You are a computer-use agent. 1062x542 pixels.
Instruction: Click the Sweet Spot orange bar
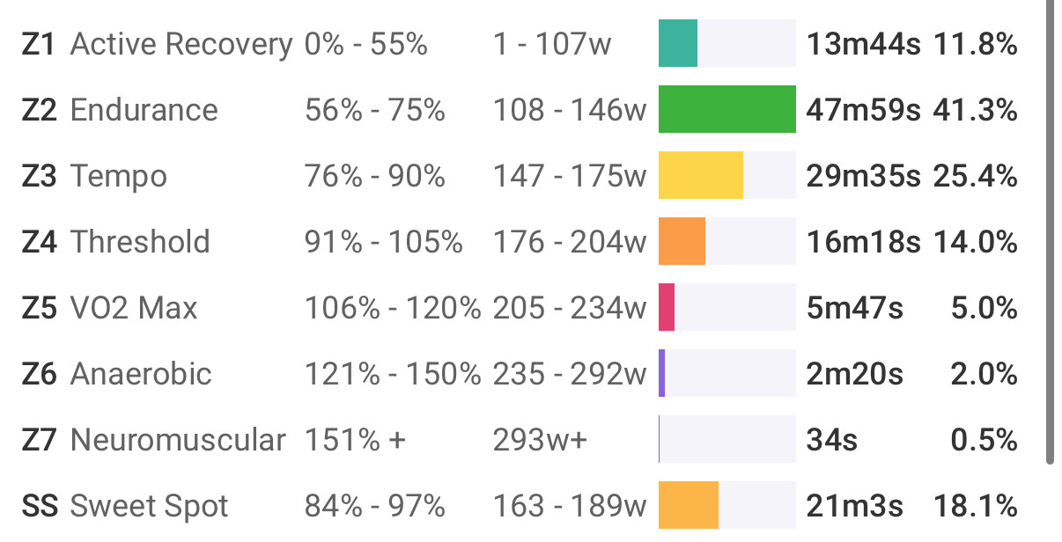point(689,505)
